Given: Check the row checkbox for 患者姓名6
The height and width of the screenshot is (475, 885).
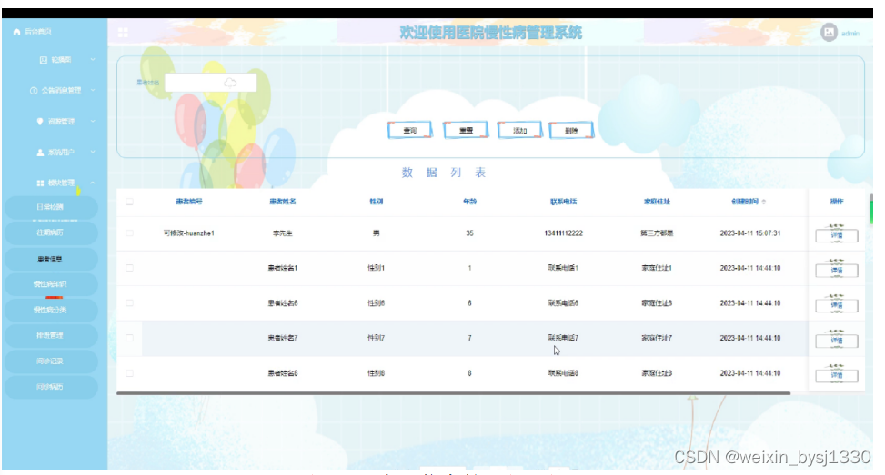Looking at the screenshot, I should 130,303.
